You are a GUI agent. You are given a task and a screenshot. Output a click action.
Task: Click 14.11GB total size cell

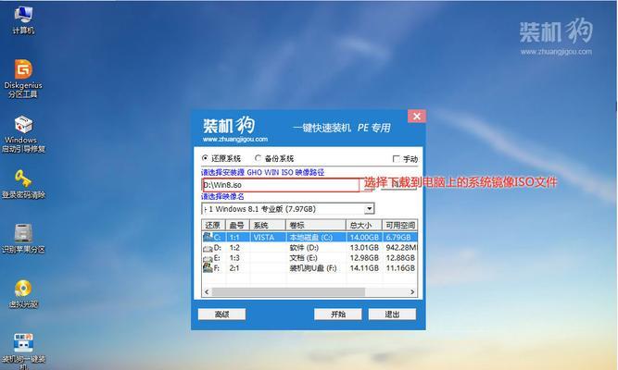[364, 268]
